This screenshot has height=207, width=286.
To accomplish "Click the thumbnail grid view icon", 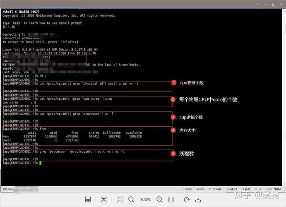I will click(88, 200).
